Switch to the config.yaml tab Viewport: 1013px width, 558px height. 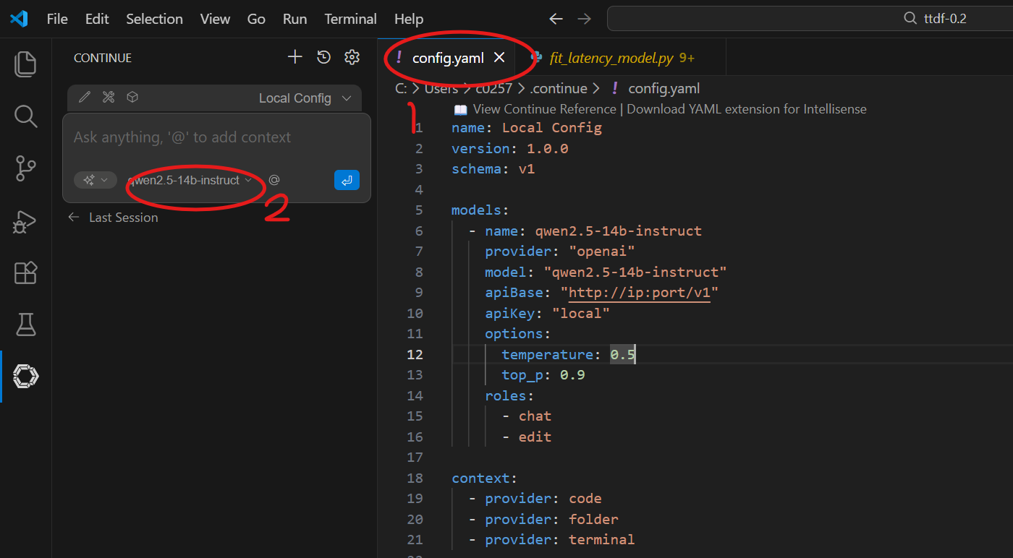448,58
